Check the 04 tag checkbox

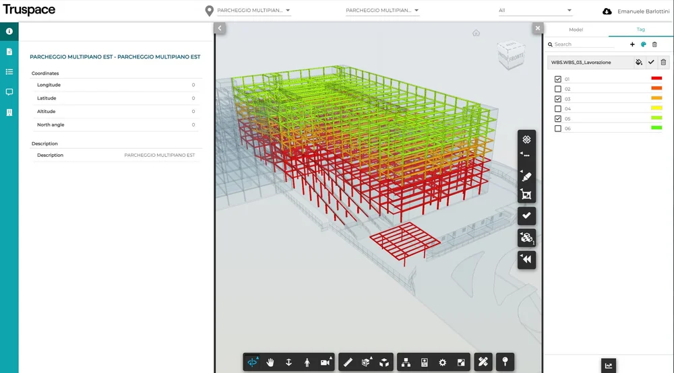point(558,108)
